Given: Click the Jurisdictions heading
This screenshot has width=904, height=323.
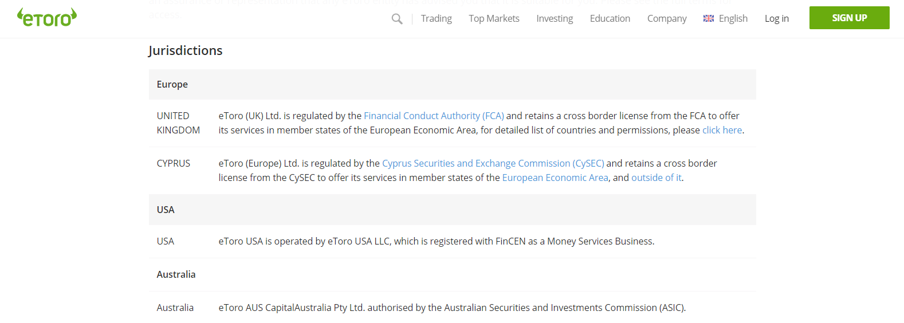Looking at the screenshot, I should (x=185, y=50).
